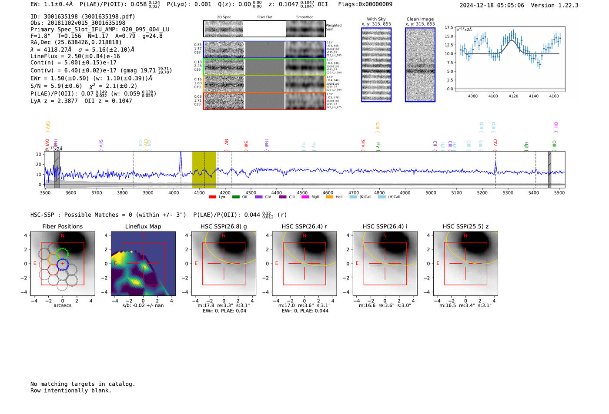Click the OII green legend swatch
Screen dimensions: 609x414
pyautogui.click(x=236, y=197)
